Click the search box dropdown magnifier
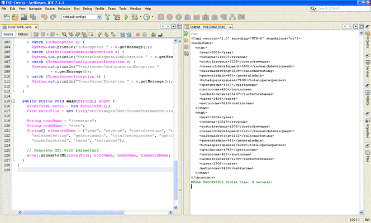This screenshot has width=371, height=223. click(x=313, y=8)
